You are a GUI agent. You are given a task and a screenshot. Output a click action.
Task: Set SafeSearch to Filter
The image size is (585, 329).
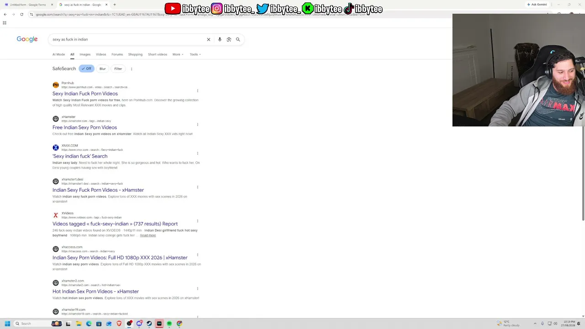118,69
